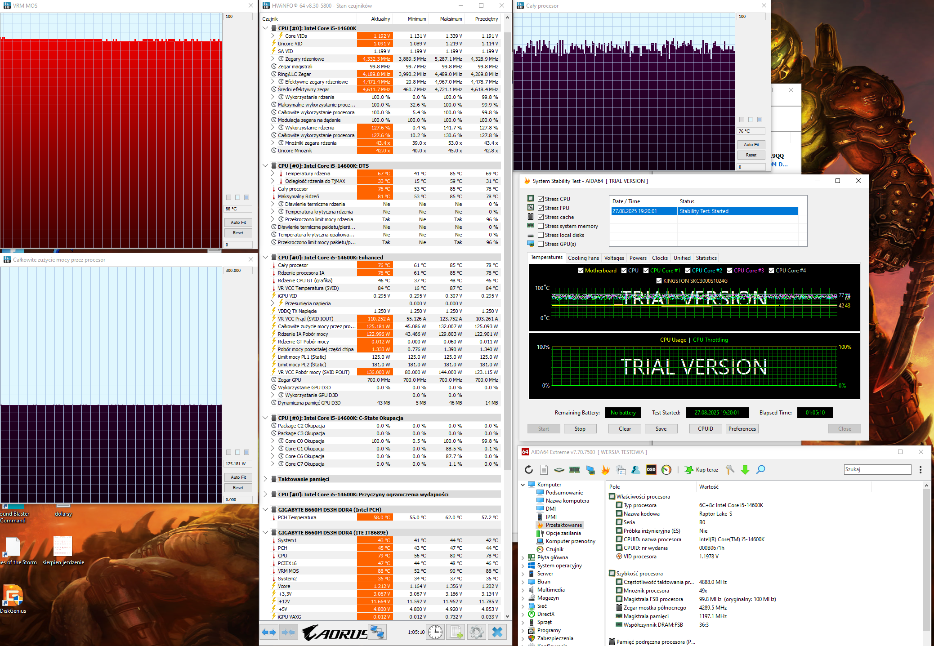Expand the Płyta główna tree node
This screenshot has height=646, width=934.
click(x=523, y=557)
